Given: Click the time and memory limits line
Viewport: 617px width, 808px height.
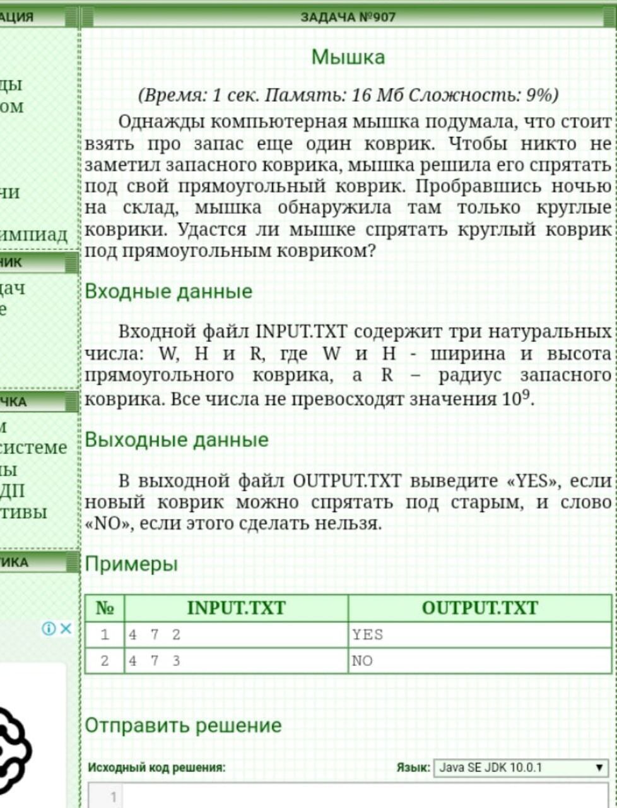Looking at the screenshot, I should pos(348,95).
